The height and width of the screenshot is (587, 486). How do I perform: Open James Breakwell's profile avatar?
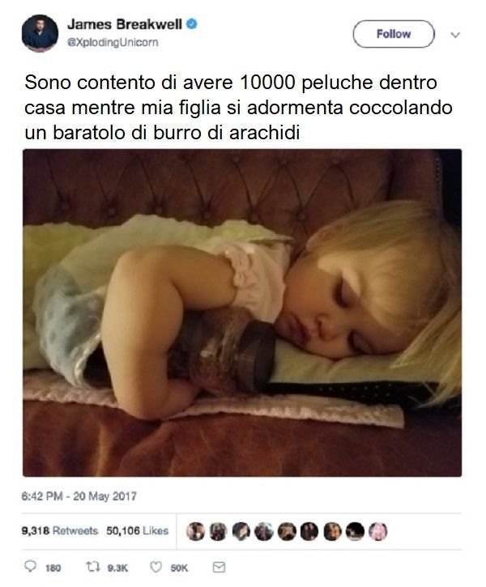pos(40,33)
